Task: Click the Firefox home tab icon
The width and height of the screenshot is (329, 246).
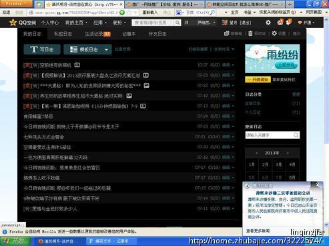Action: 39,4
